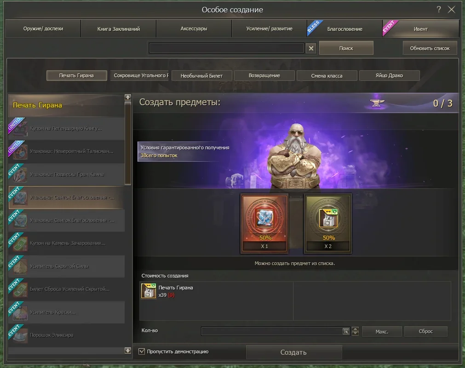Click the Печать Гирана cost item icon
The width and height of the screenshot is (465, 368).
click(149, 291)
